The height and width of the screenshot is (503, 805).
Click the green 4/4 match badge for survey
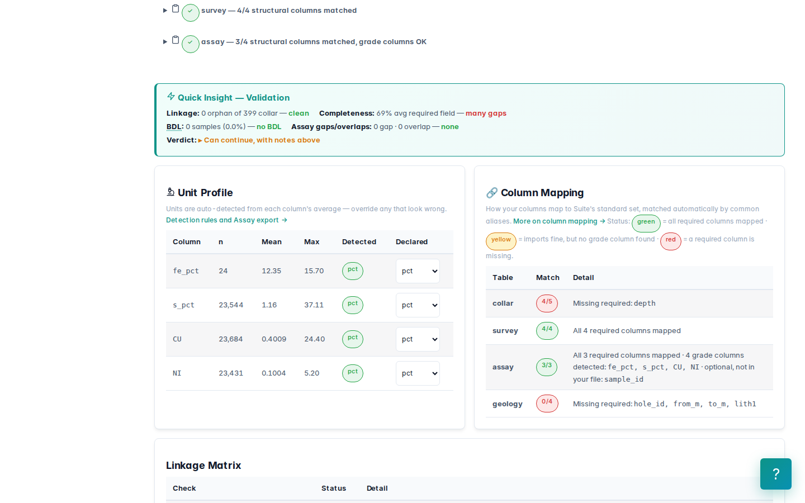point(547,331)
